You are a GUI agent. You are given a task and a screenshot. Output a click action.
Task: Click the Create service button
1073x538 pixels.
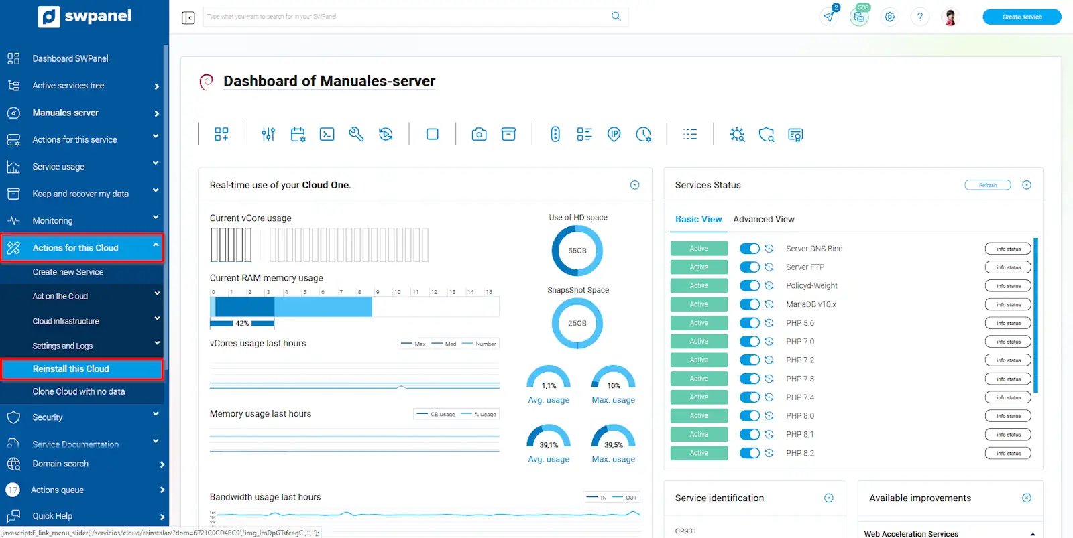click(x=1022, y=17)
